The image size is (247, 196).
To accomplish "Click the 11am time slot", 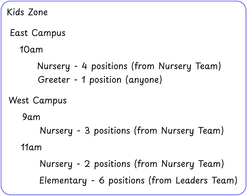I will (31, 147).
